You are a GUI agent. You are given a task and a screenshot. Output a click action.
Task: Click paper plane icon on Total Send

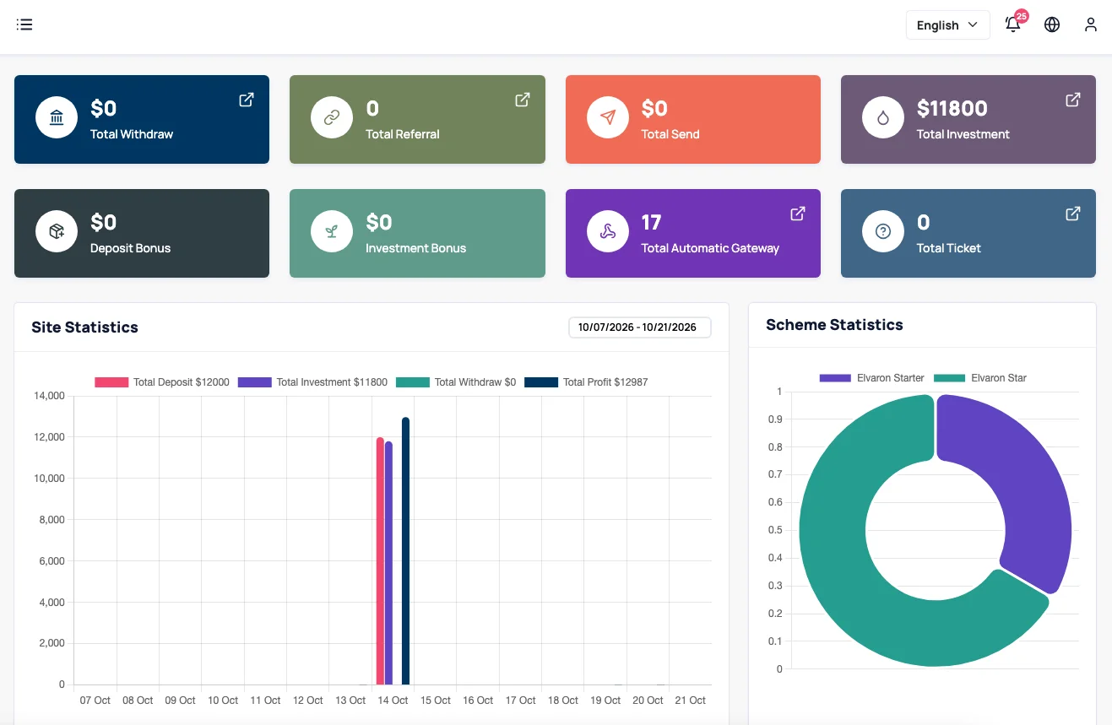point(608,117)
